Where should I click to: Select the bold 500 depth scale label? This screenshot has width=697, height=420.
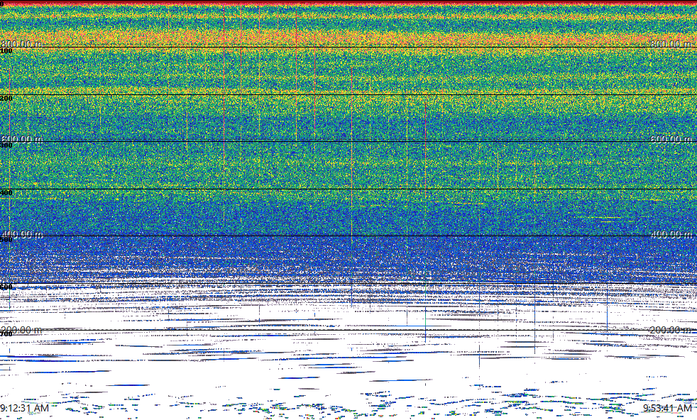6,240
